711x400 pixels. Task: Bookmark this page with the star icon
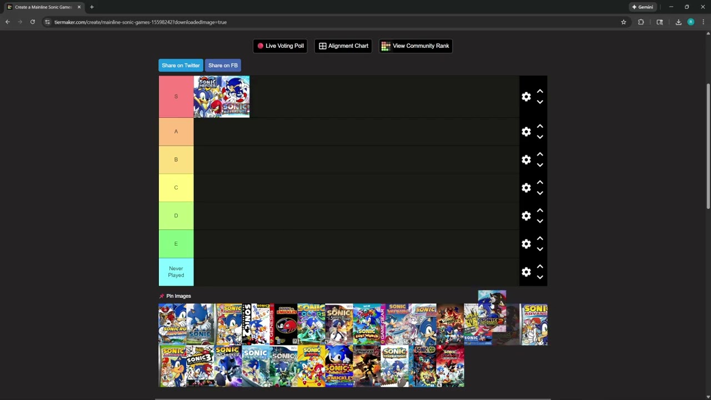(623, 22)
